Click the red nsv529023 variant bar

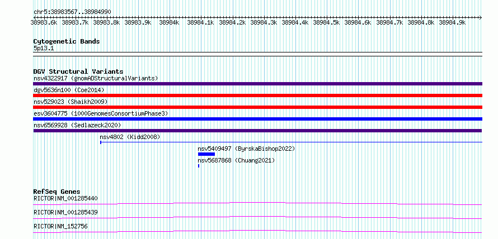click(x=257, y=107)
